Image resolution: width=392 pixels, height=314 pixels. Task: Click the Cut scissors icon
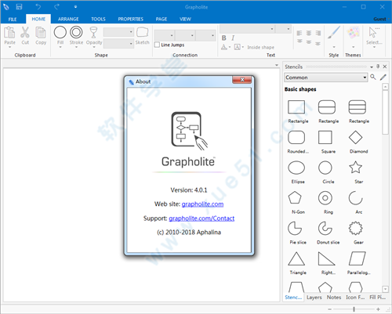(25, 32)
